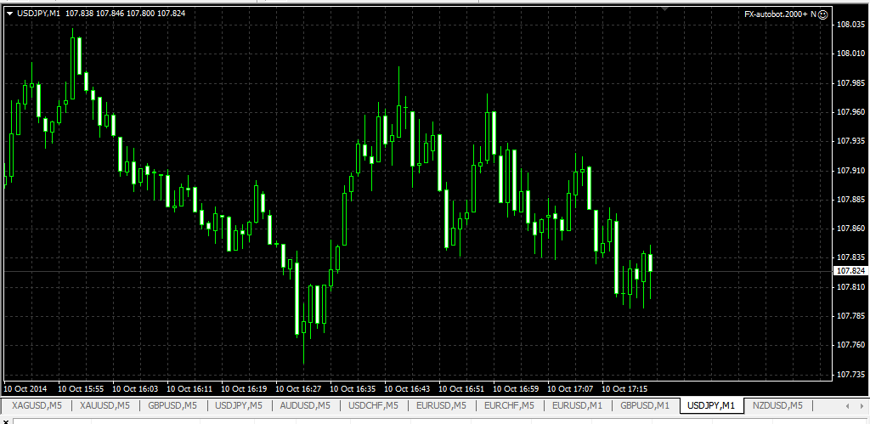Image resolution: width=870 pixels, height=424 pixels.
Task: Click the 108.010 price scale value
Action: pyautogui.click(x=850, y=54)
